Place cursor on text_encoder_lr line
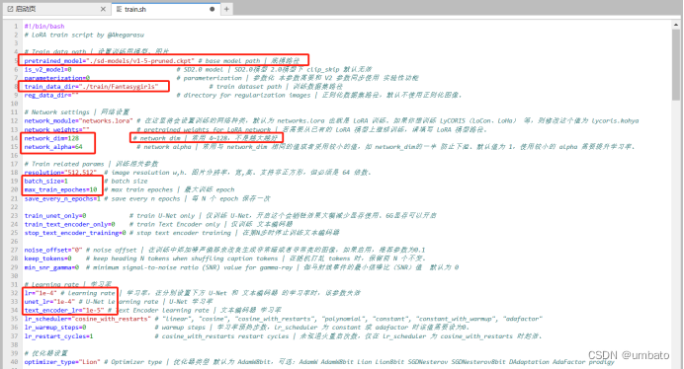Viewport: 684px width, 369px height. click(64, 310)
